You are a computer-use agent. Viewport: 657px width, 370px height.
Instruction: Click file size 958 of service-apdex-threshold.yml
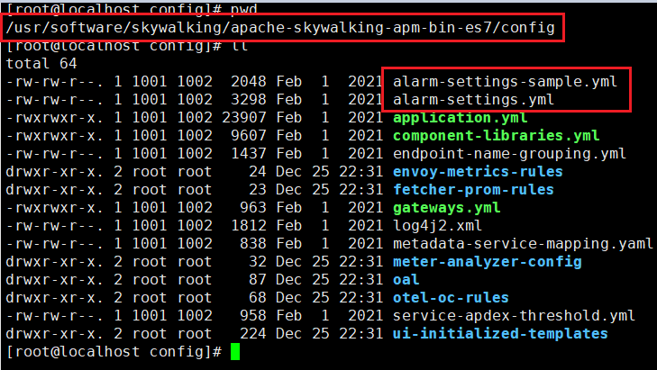coord(253,316)
